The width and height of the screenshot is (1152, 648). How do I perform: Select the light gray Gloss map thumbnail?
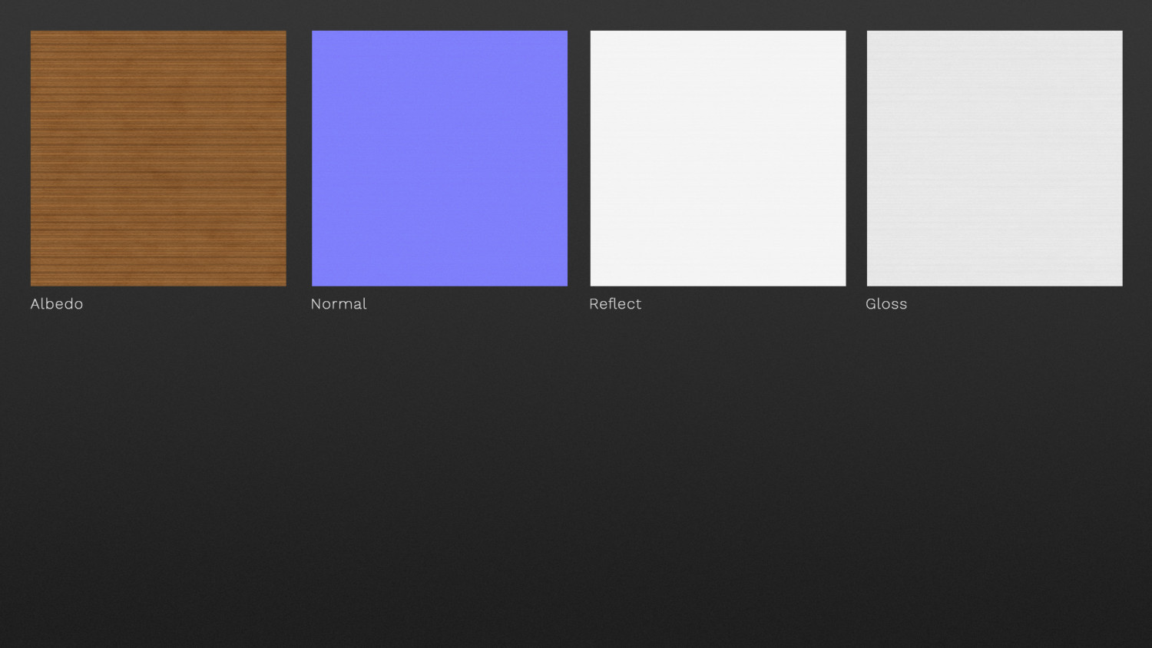[995, 158]
